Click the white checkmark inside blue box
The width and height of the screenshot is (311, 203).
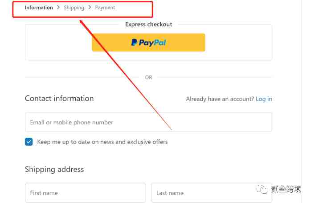[x=29, y=142]
